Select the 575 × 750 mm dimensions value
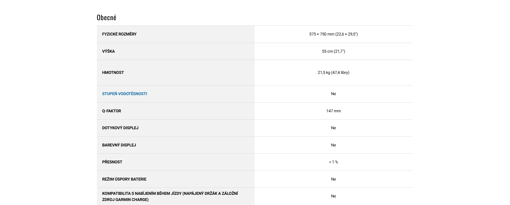This screenshot has height=205, width=510. [x=333, y=34]
